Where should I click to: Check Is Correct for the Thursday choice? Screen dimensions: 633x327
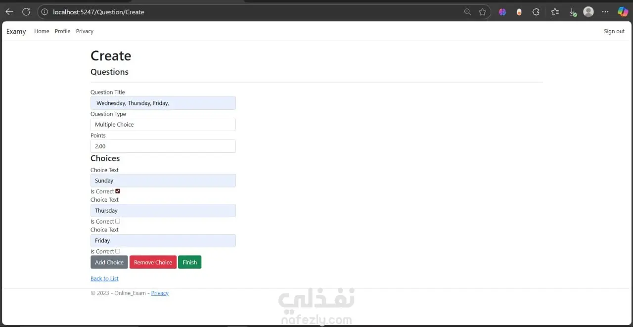tap(118, 221)
